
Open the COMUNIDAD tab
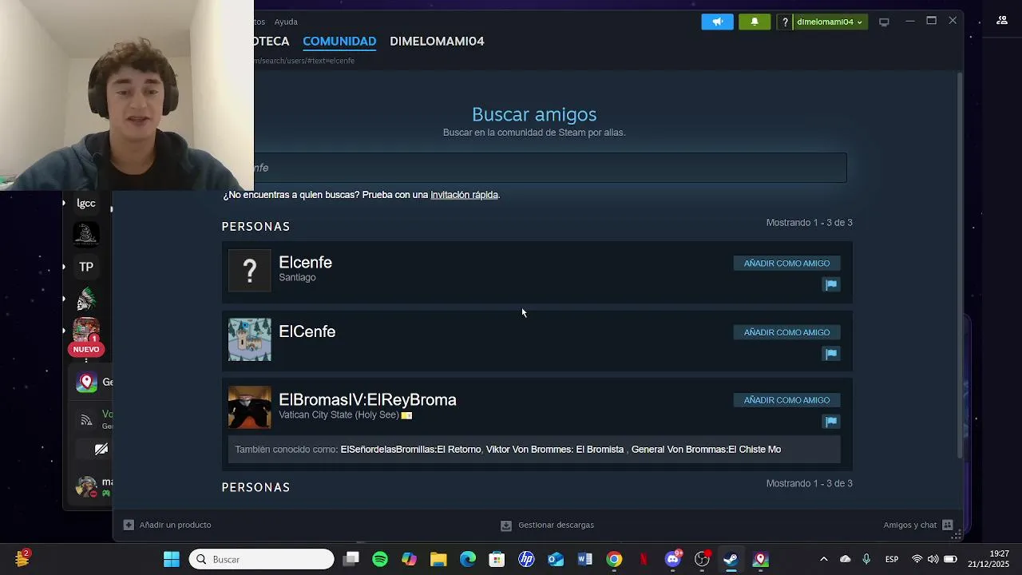(x=339, y=41)
